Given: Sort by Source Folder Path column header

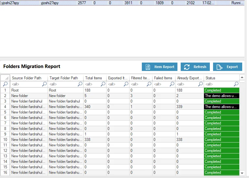Looking at the screenshot, I should coord(29,78).
